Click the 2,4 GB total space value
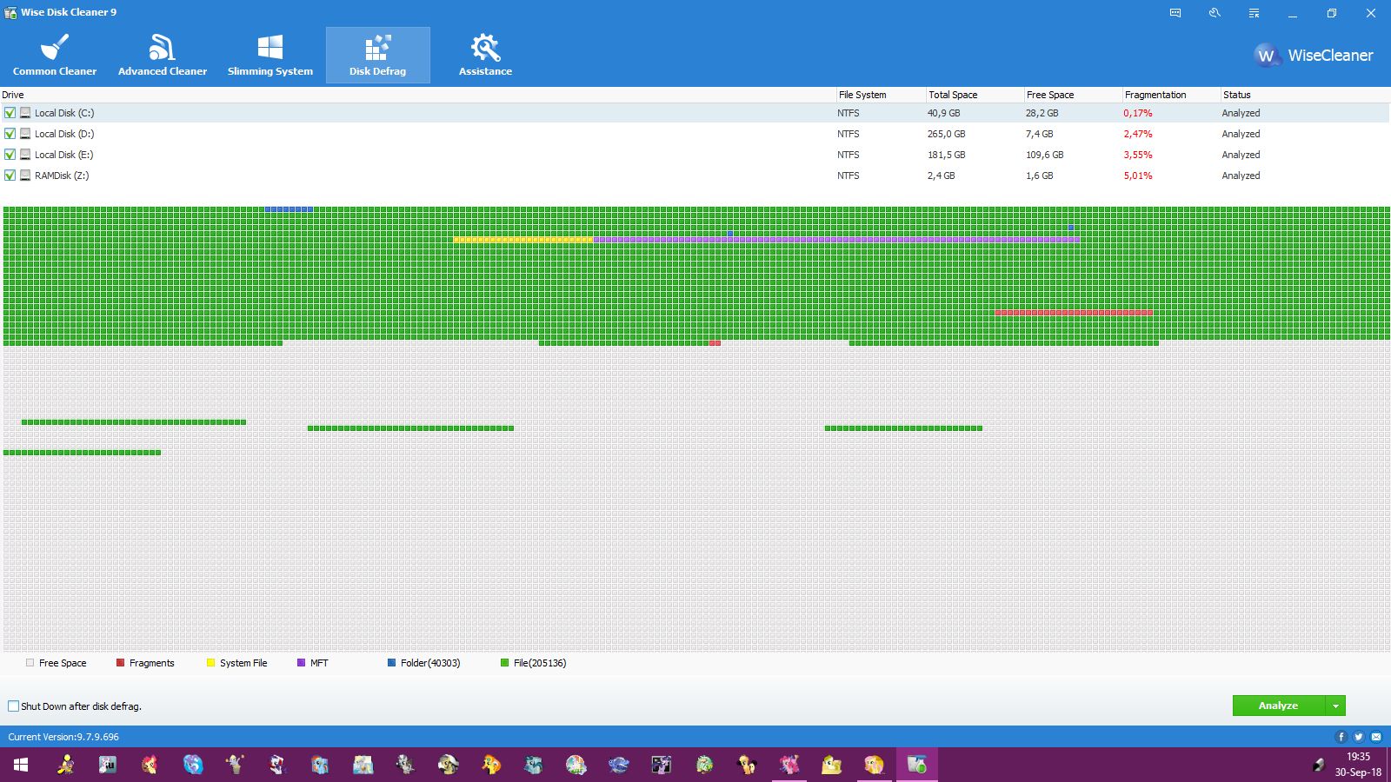This screenshot has height=782, width=1391. tap(942, 176)
